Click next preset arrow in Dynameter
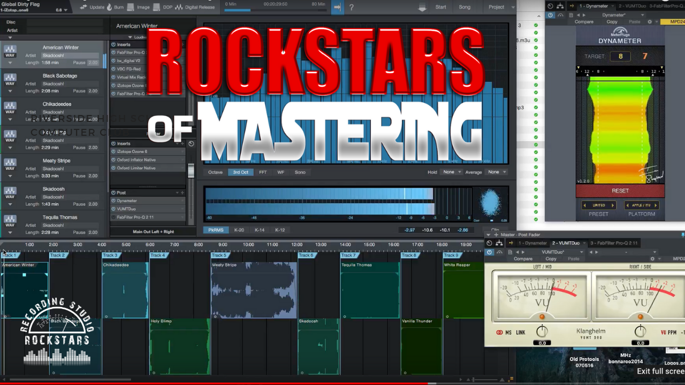Viewport: 685px width, 385px height. [612, 205]
